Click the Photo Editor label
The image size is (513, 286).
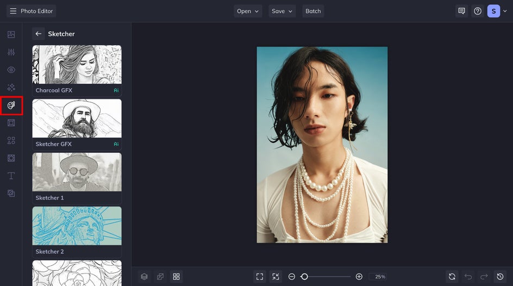36,11
